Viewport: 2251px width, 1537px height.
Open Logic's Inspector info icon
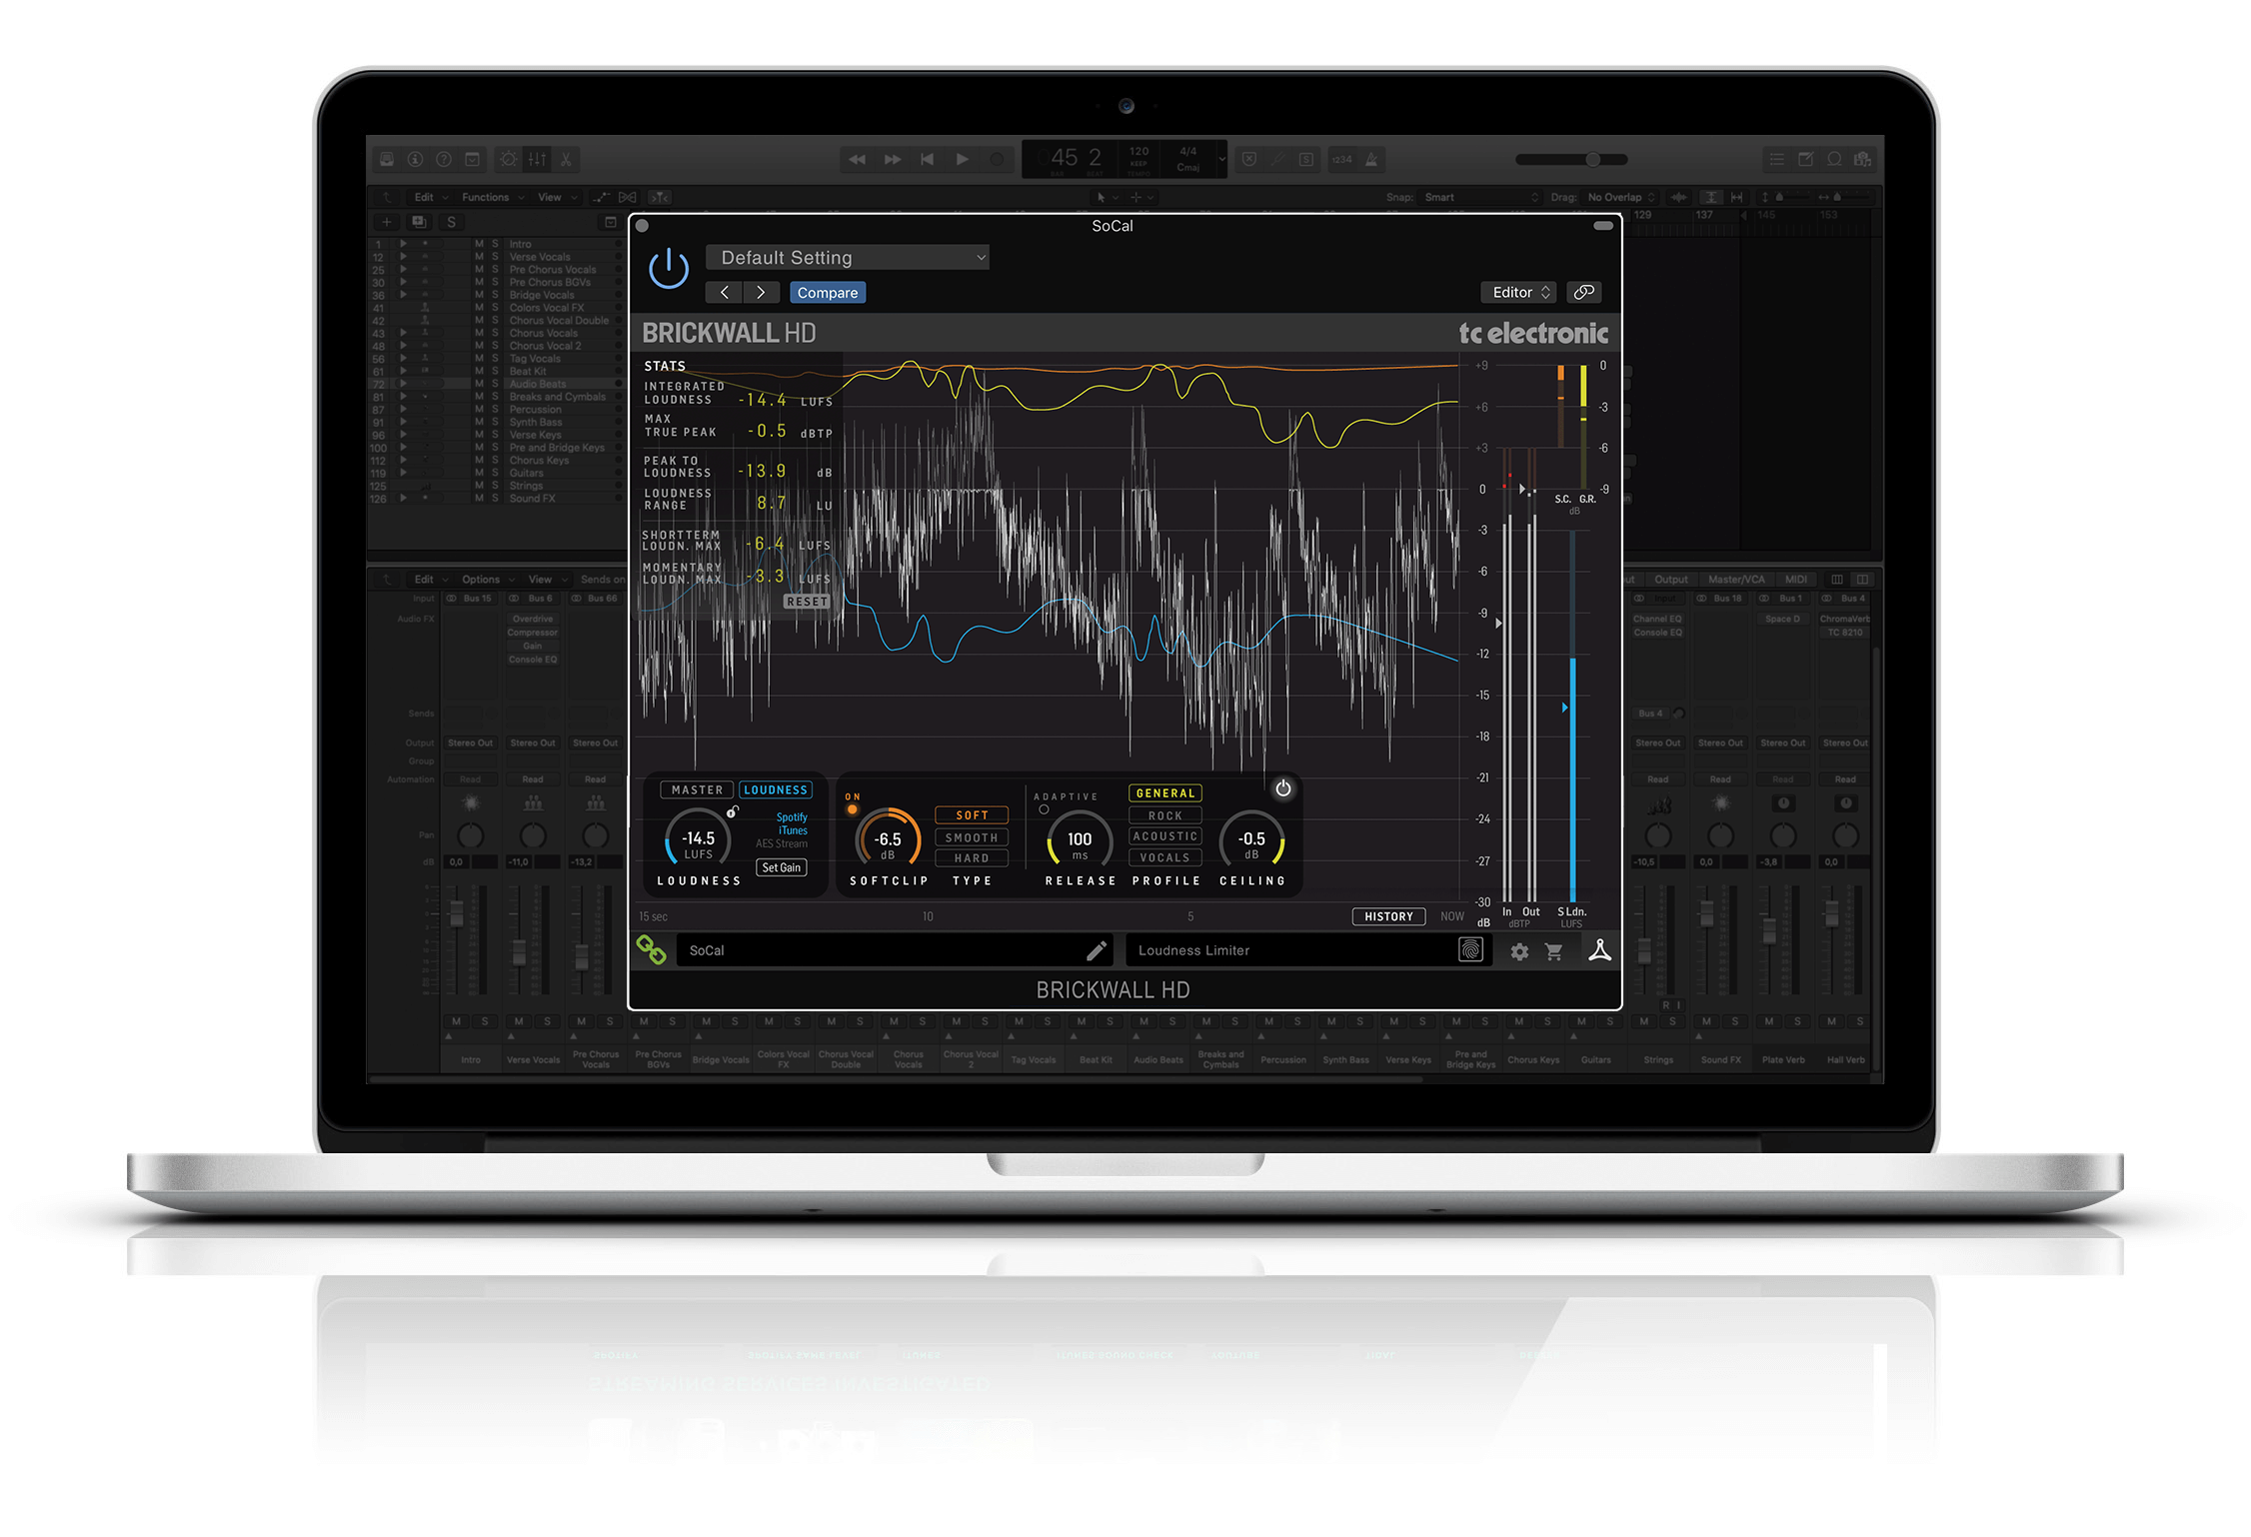click(415, 159)
